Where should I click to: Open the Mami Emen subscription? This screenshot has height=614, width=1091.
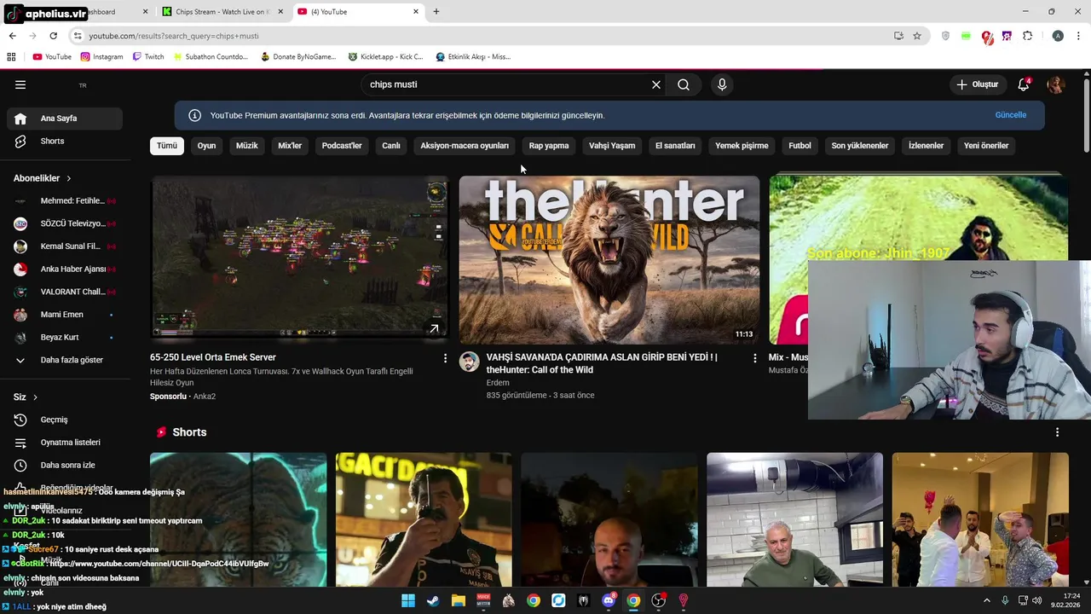coord(65,315)
